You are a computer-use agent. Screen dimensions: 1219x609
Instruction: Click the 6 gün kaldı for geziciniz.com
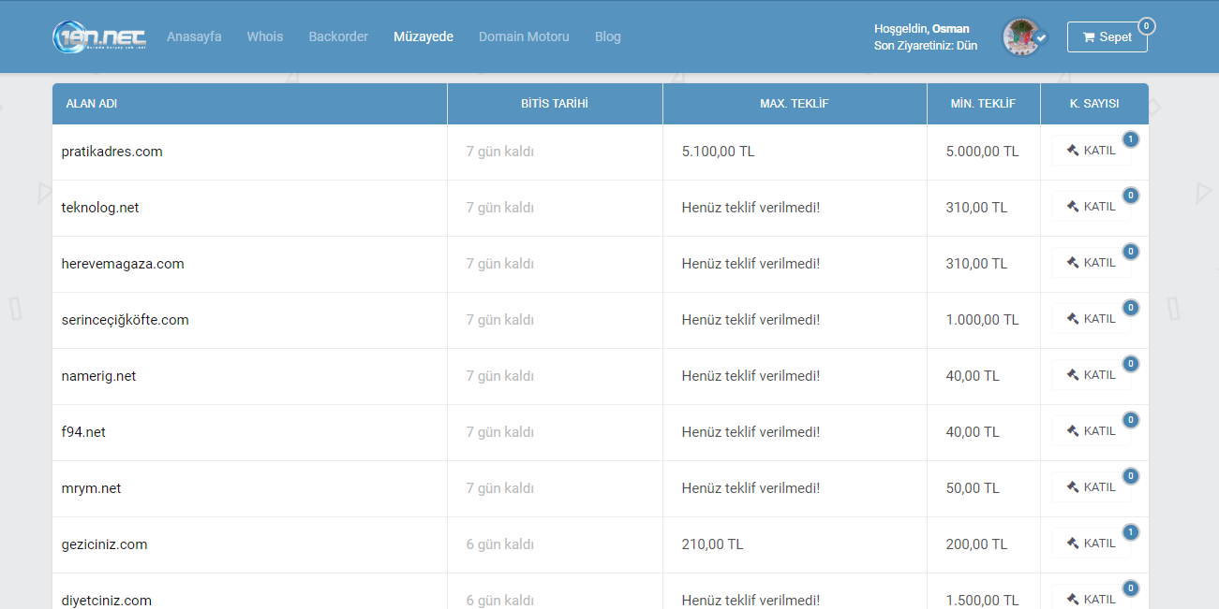(x=500, y=544)
